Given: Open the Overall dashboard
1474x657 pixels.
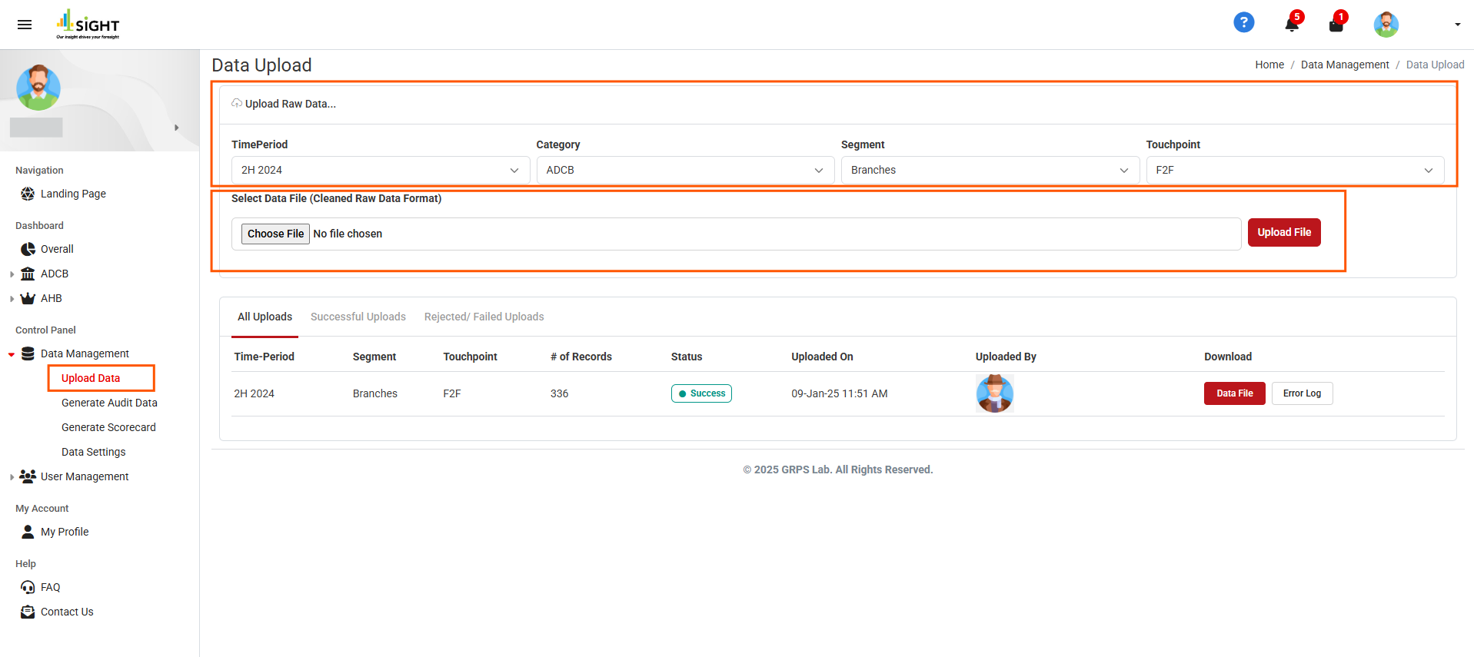Looking at the screenshot, I should point(57,249).
